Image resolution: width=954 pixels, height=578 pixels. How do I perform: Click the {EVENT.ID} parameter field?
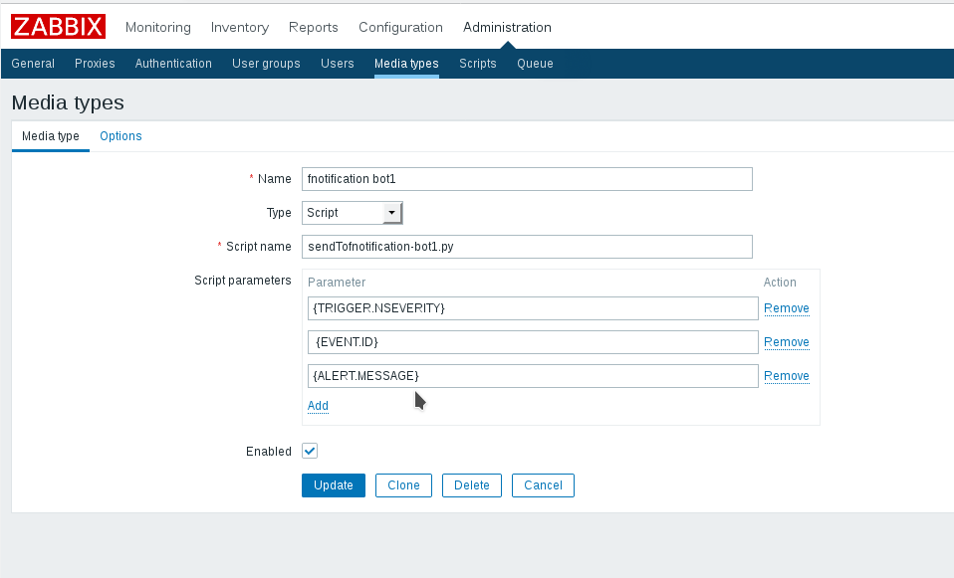[x=533, y=342]
